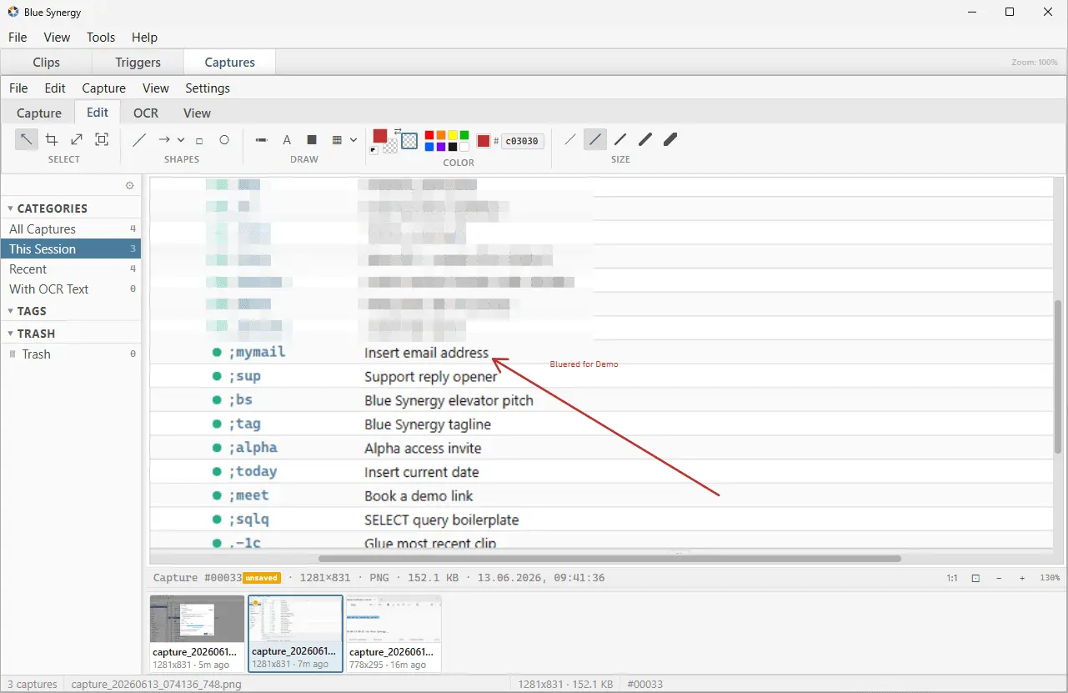1068x693 pixels.
Task: Click the c03030 hex color field
Action: (523, 141)
